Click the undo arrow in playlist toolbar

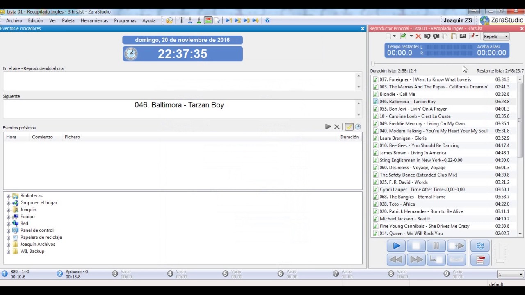pyautogui.click(x=427, y=36)
